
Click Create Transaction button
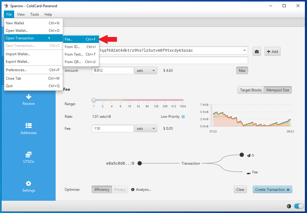point(272,190)
